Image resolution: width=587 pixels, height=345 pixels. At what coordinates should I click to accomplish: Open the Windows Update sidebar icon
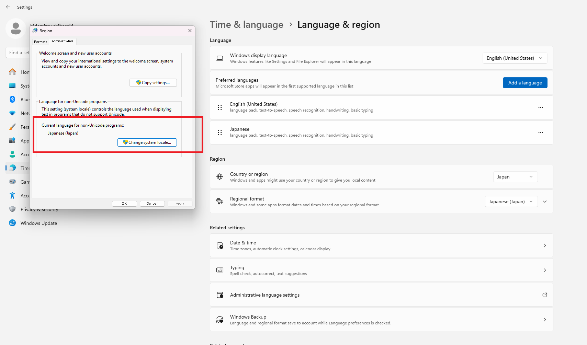(12, 223)
